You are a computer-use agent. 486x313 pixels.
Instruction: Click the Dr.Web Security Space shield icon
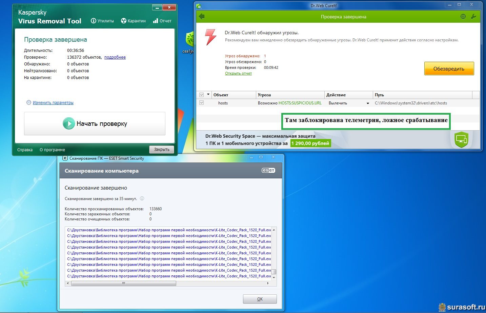coord(461,139)
